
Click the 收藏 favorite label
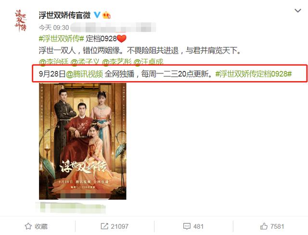41,226
